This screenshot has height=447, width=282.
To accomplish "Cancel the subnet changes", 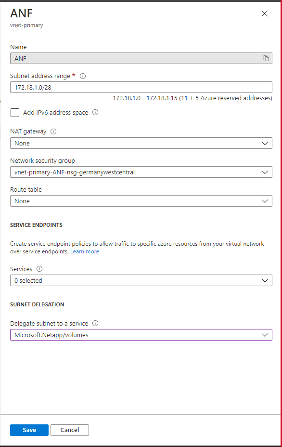I will [70, 430].
